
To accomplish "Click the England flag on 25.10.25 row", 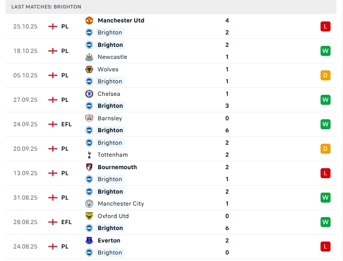I will (x=53, y=26).
